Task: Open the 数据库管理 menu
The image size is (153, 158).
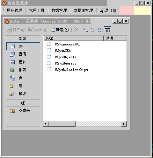Action: 83,10
